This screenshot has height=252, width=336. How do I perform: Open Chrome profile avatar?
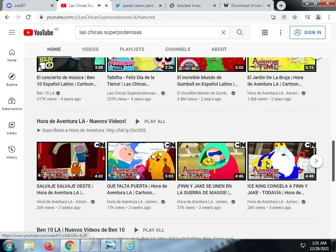318,17
